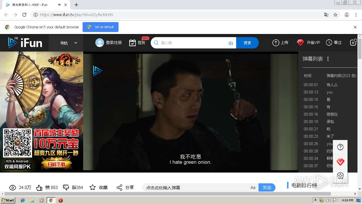This screenshot has width=362, height=204.
Task: Click the 时间 column header
Action: pos(308,76)
